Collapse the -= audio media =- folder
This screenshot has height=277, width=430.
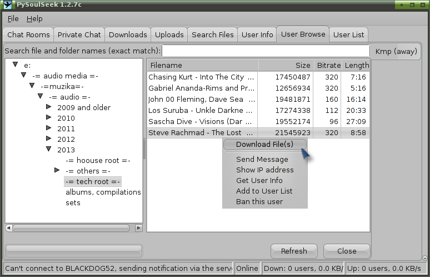point(23,75)
